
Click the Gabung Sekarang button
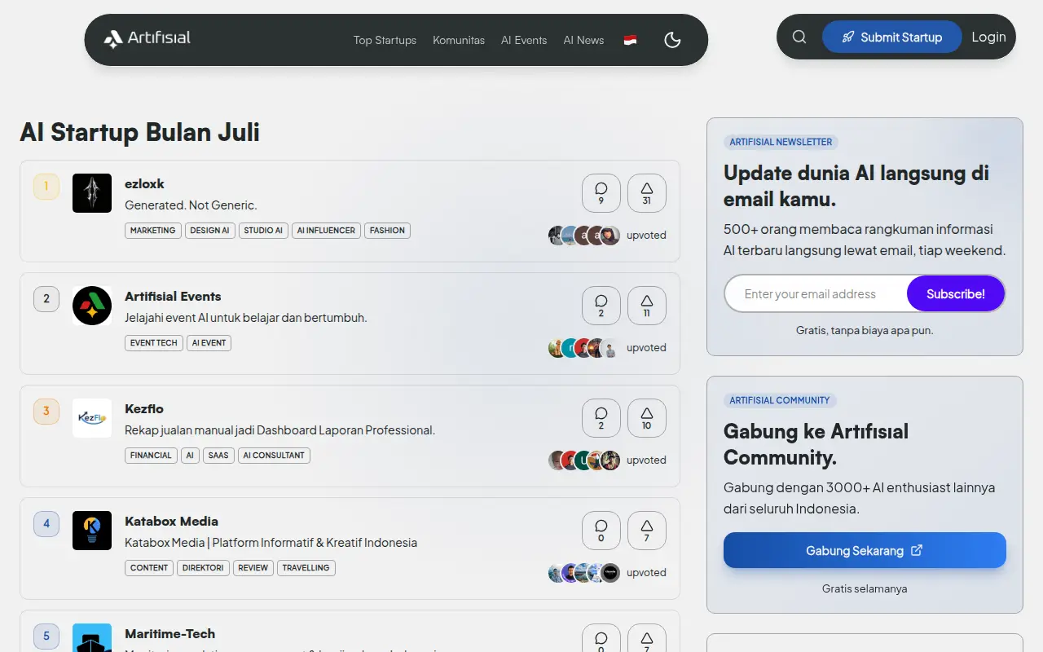coord(865,550)
